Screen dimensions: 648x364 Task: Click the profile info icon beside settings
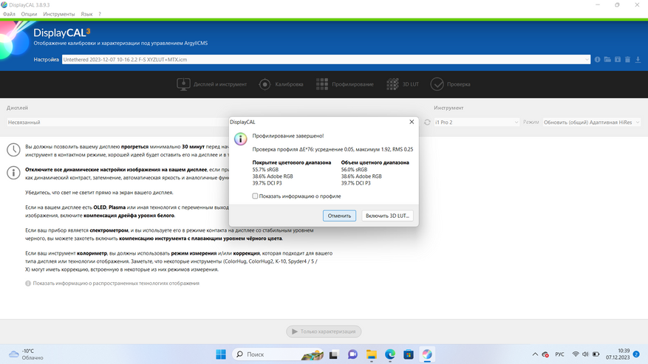pyautogui.click(x=597, y=60)
